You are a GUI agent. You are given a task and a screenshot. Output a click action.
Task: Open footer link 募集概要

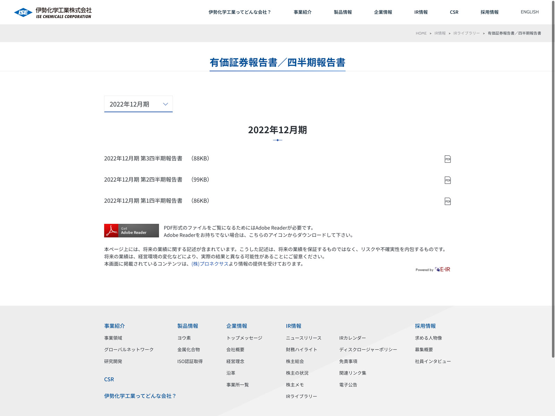(424, 349)
